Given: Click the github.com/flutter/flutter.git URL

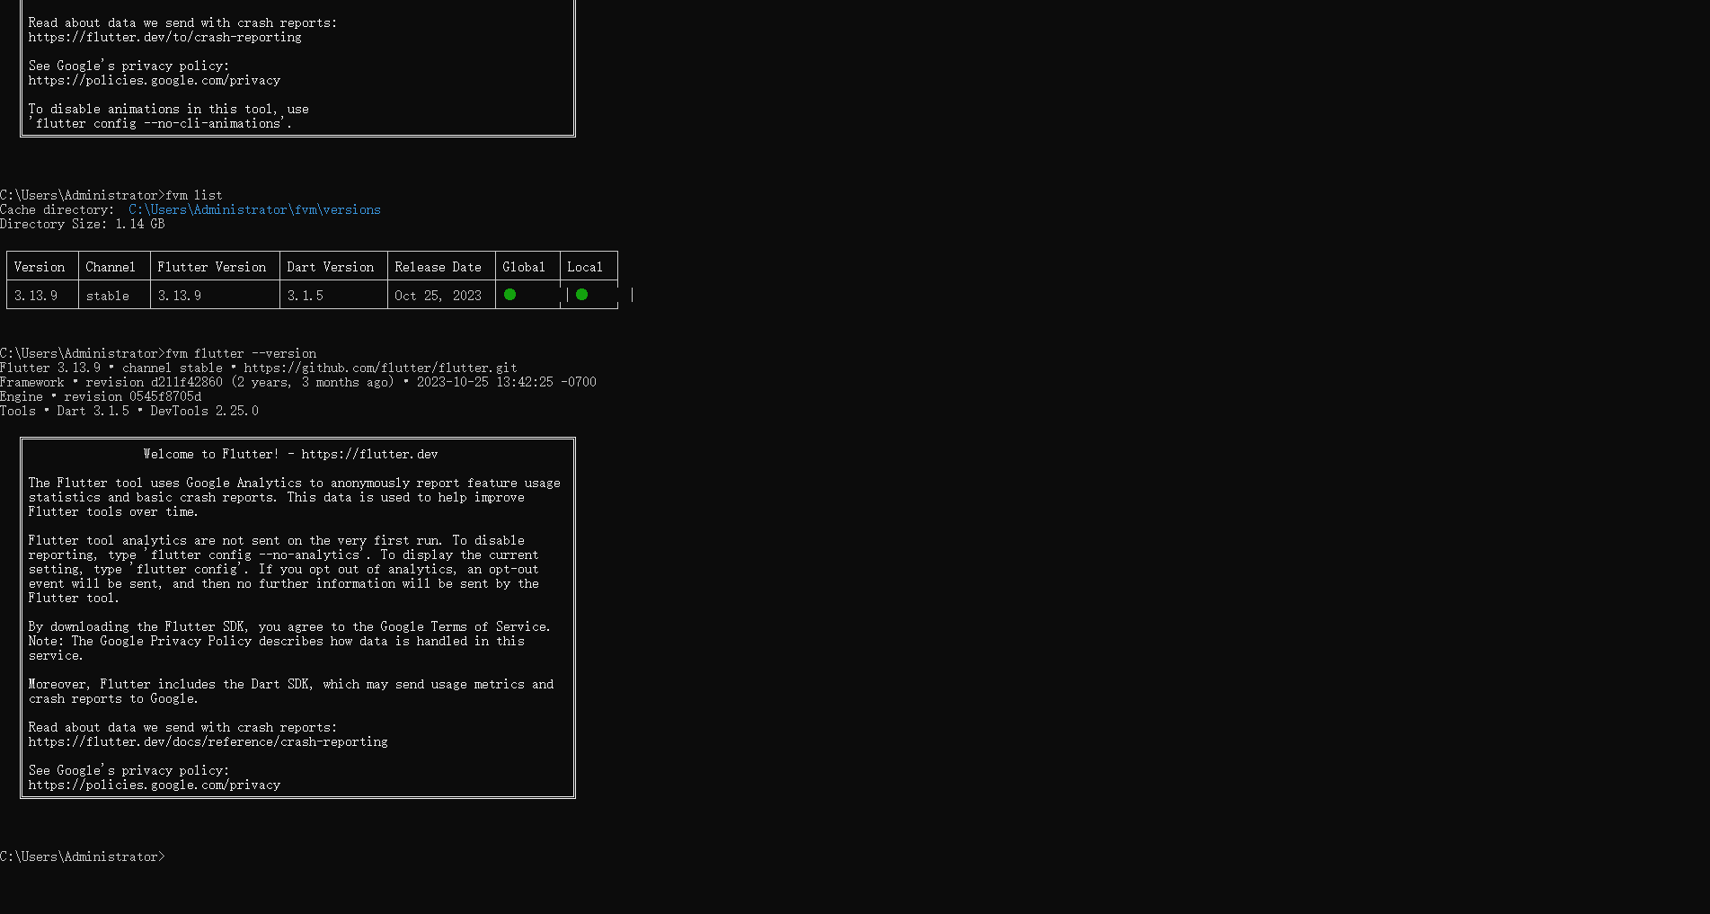Looking at the screenshot, I should coord(380,368).
